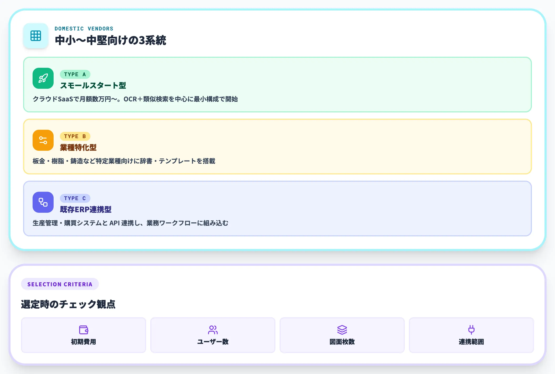Click the 中小〜中堅向けの3系統 title
Screen dimensions: 555x374
pos(111,40)
